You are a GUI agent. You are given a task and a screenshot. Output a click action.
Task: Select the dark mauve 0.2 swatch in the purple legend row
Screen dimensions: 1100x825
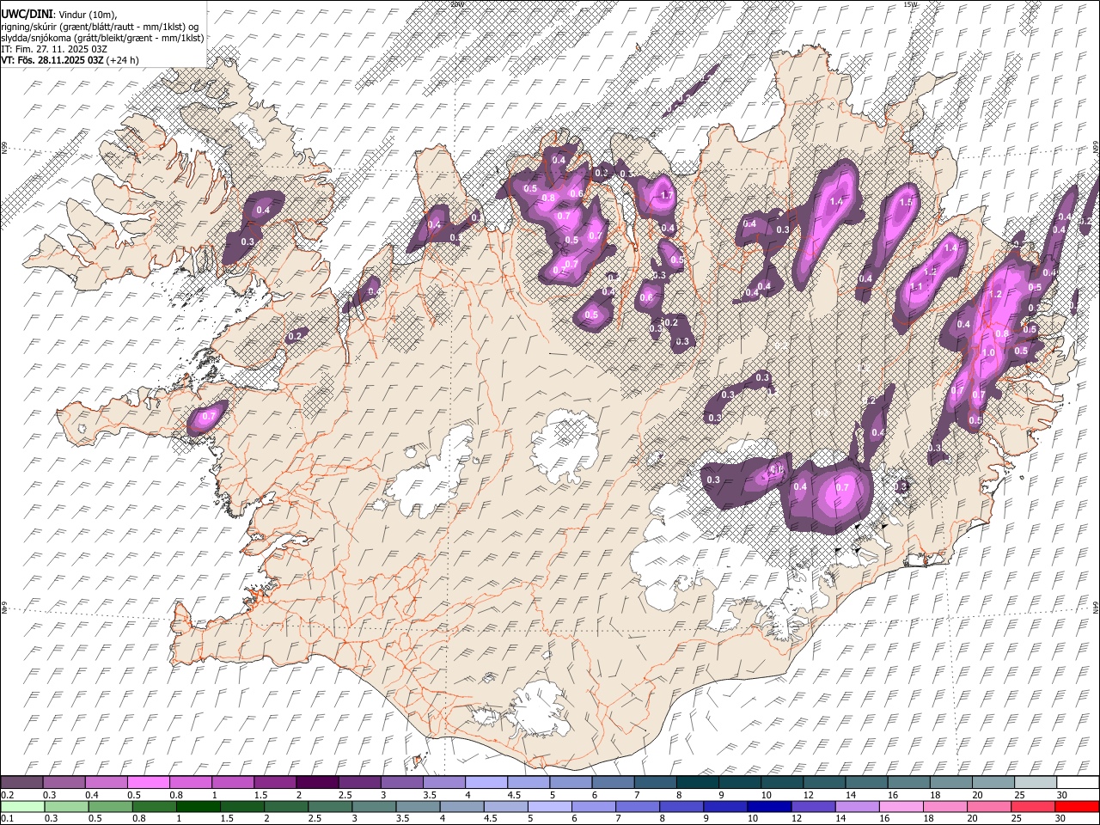tap(21, 783)
